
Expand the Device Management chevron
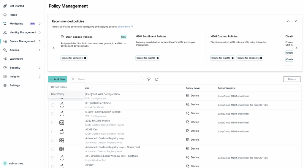coord(40,41)
